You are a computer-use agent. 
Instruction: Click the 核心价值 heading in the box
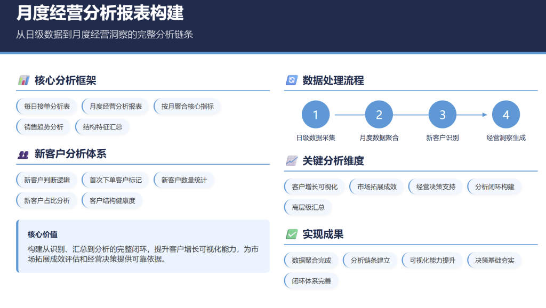pos(43,234)
